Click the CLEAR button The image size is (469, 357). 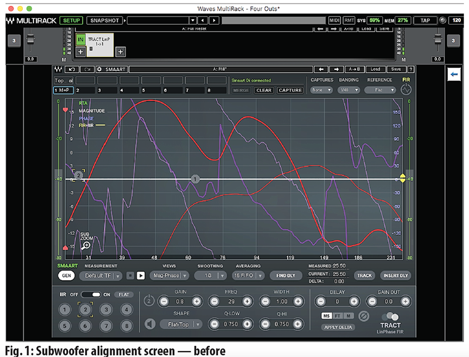[x=263, y=90]
